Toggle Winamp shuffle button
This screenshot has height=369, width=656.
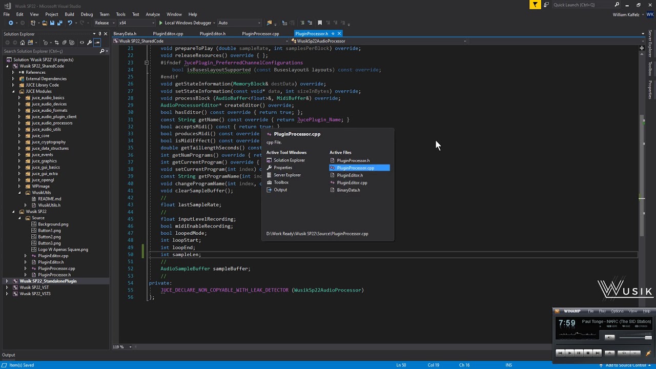tap(624, 353)
